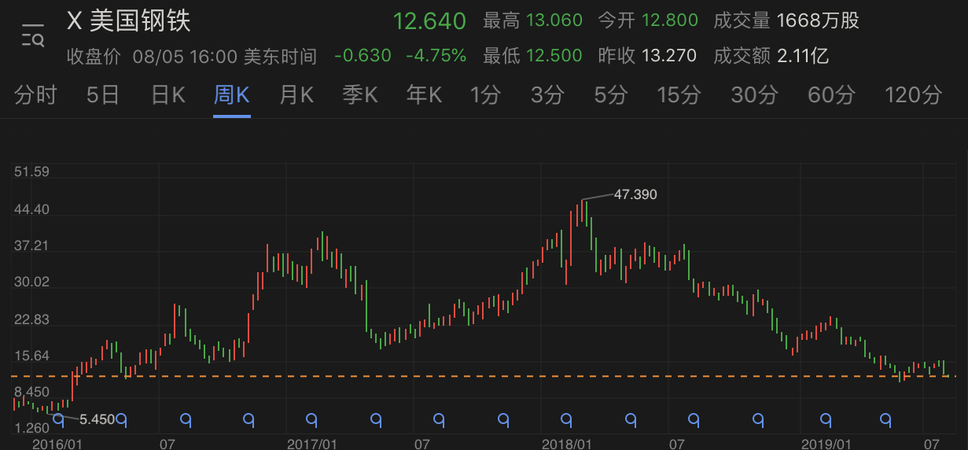This screenshot has height=450, width=968.
Task: Open the 1分 one-minute chart tab
Action: coord(485,96)
